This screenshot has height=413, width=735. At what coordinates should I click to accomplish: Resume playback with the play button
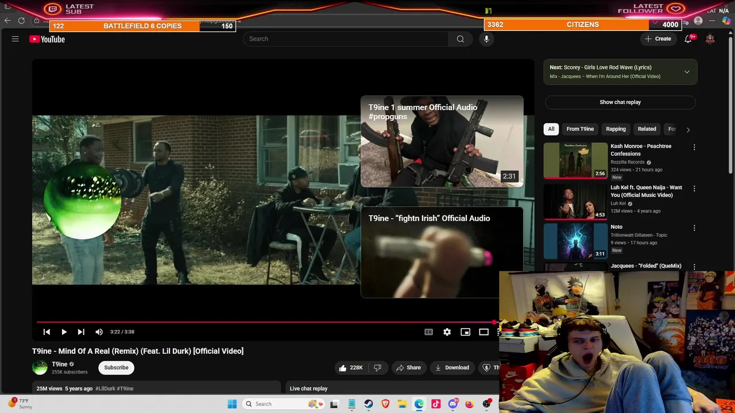coord(64,332)
